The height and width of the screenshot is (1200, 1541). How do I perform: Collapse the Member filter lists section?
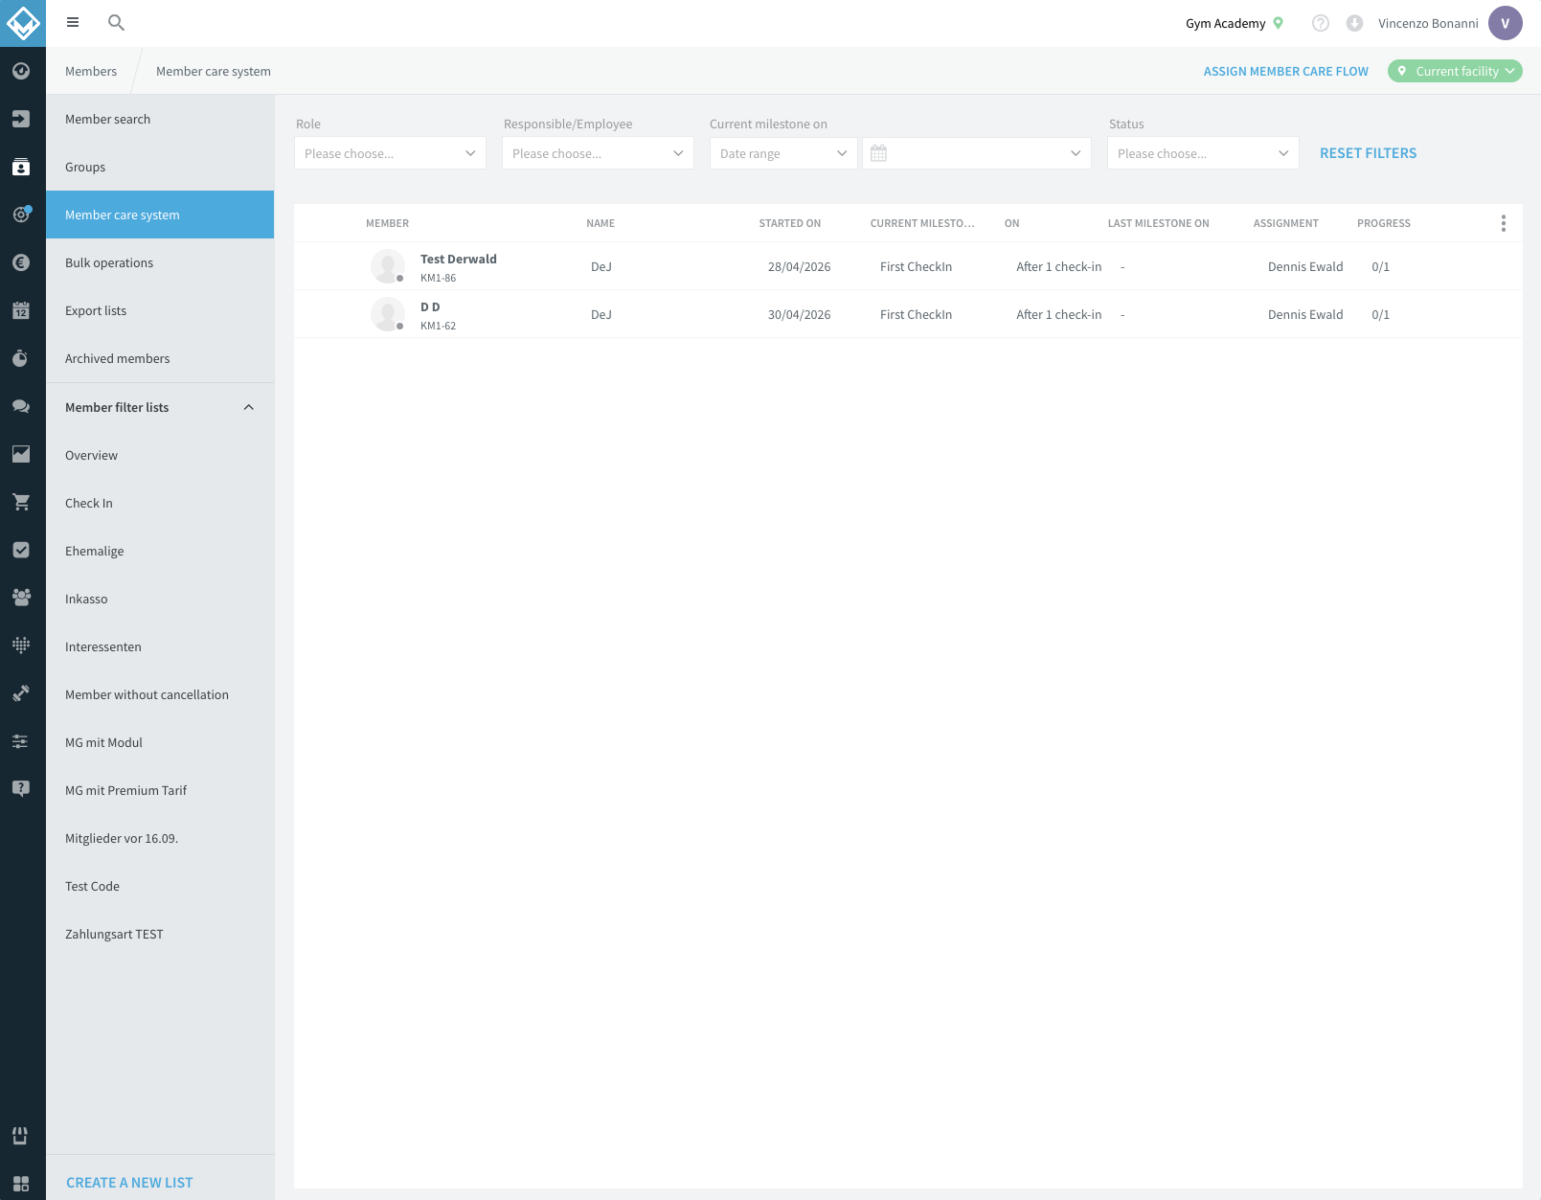coord(248,407)
